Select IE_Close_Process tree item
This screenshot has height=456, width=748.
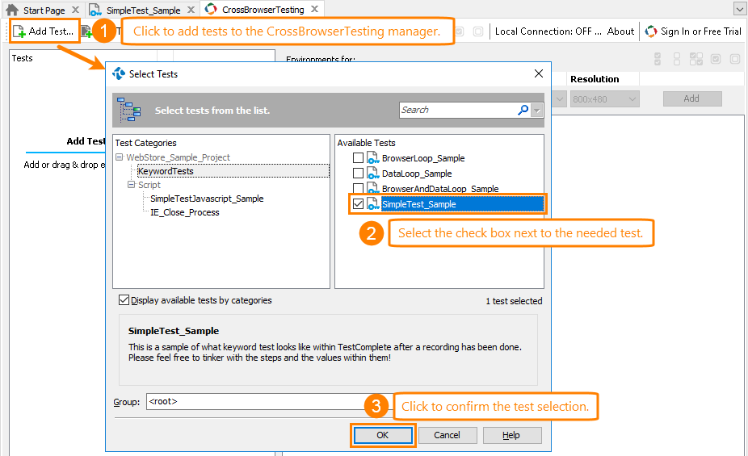(185, 212)
